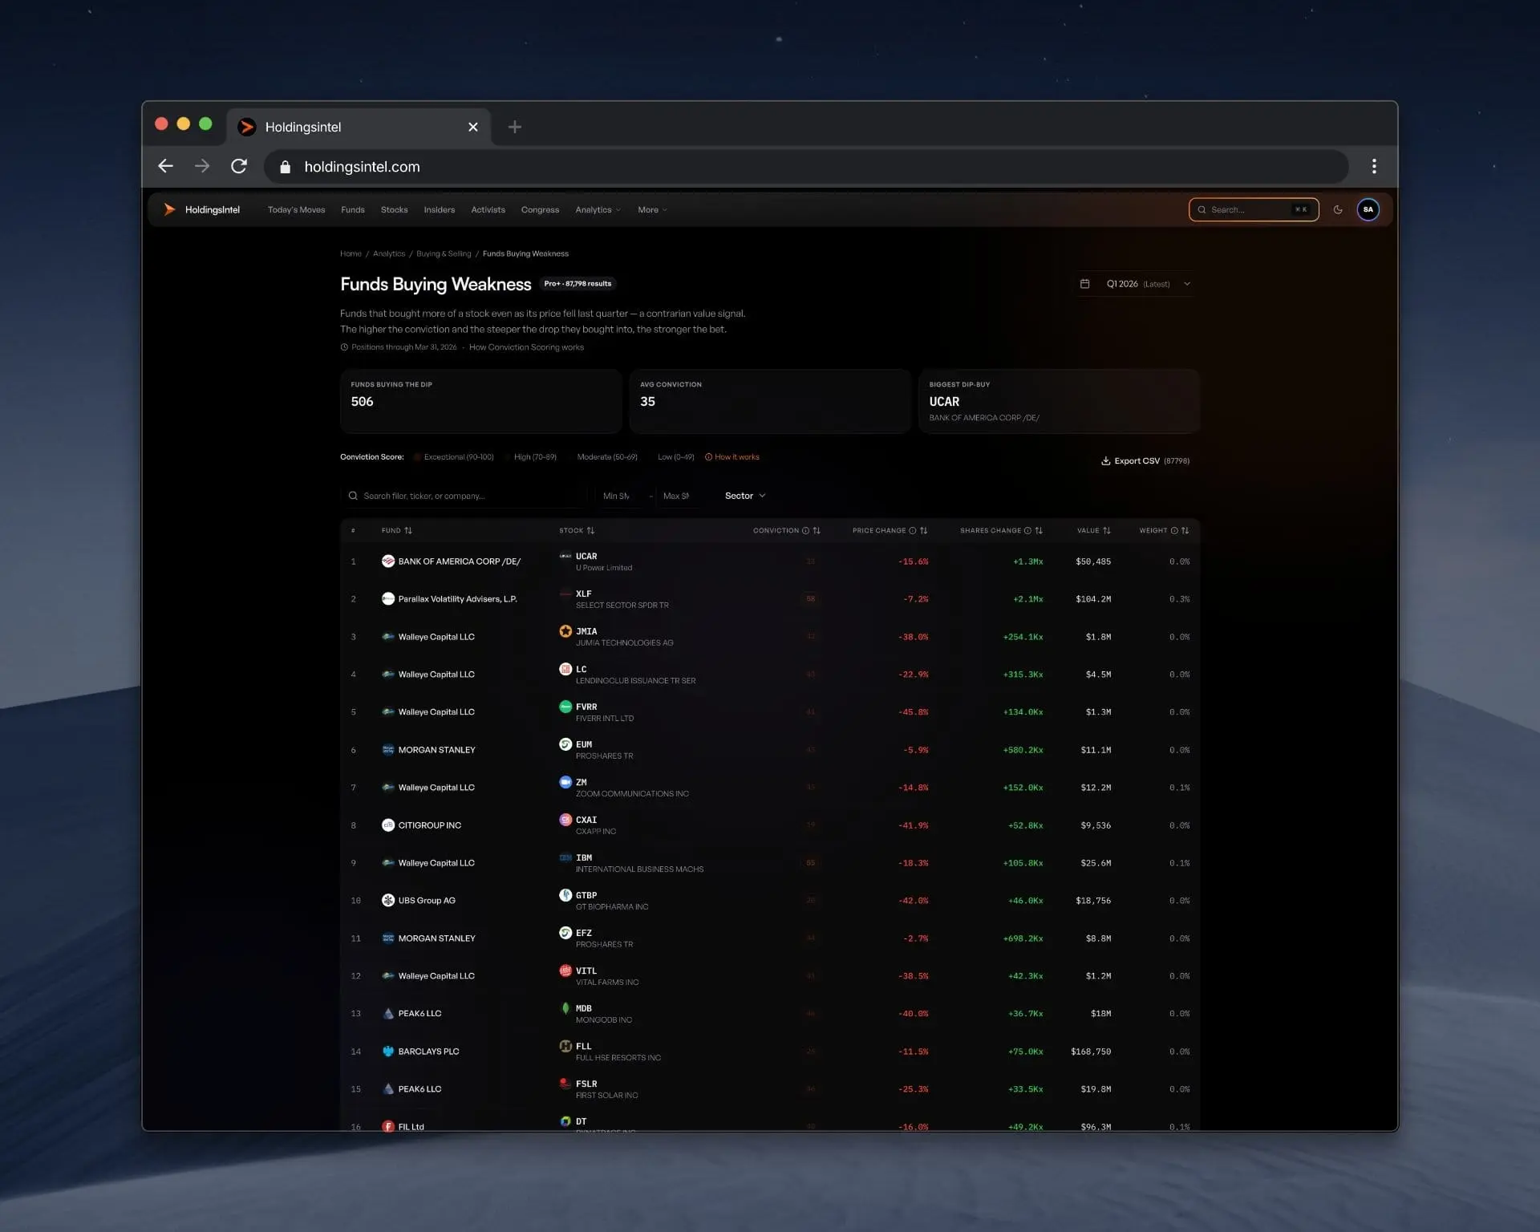This screenshot has height=1232, width=1540.
Task: Expand the Analytics nav dropdown
Action: [598, 209]
